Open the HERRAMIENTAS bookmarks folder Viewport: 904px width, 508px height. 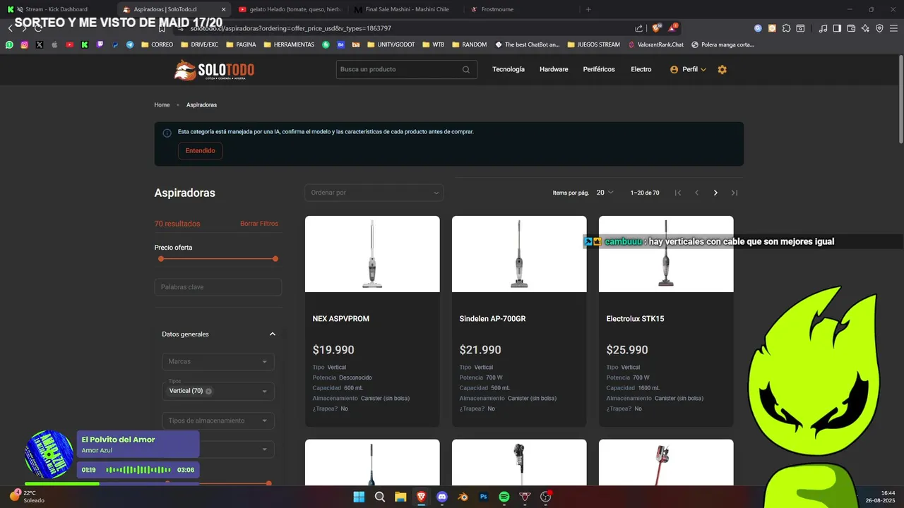pos(289,44)
